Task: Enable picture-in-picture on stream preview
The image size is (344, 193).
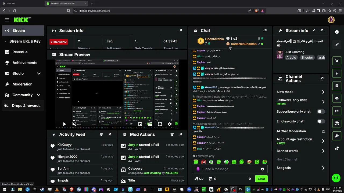Action: click(x=140, y=124)
